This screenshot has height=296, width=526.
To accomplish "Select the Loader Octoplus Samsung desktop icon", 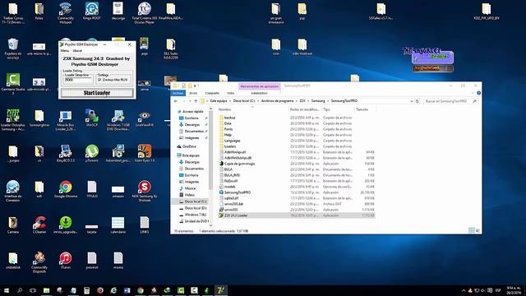I will pos(13,120).
